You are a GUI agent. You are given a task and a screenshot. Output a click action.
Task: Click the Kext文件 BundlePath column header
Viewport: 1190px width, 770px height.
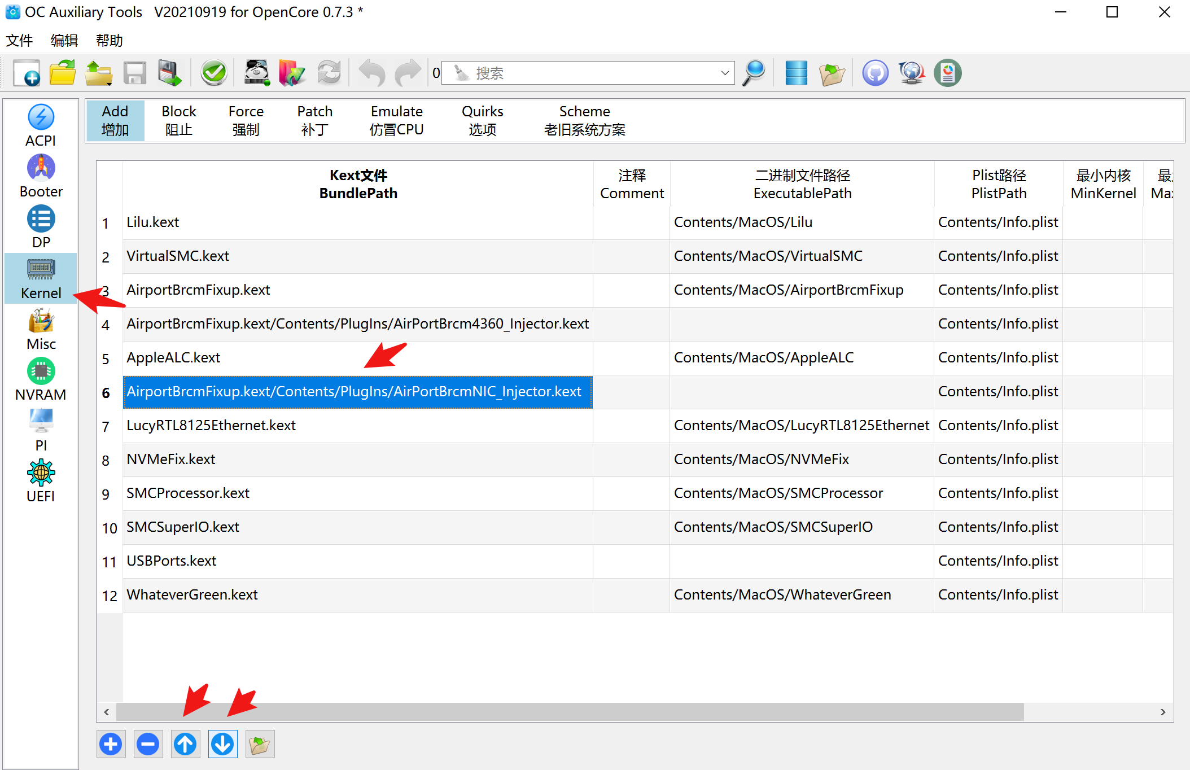(358, 184)
